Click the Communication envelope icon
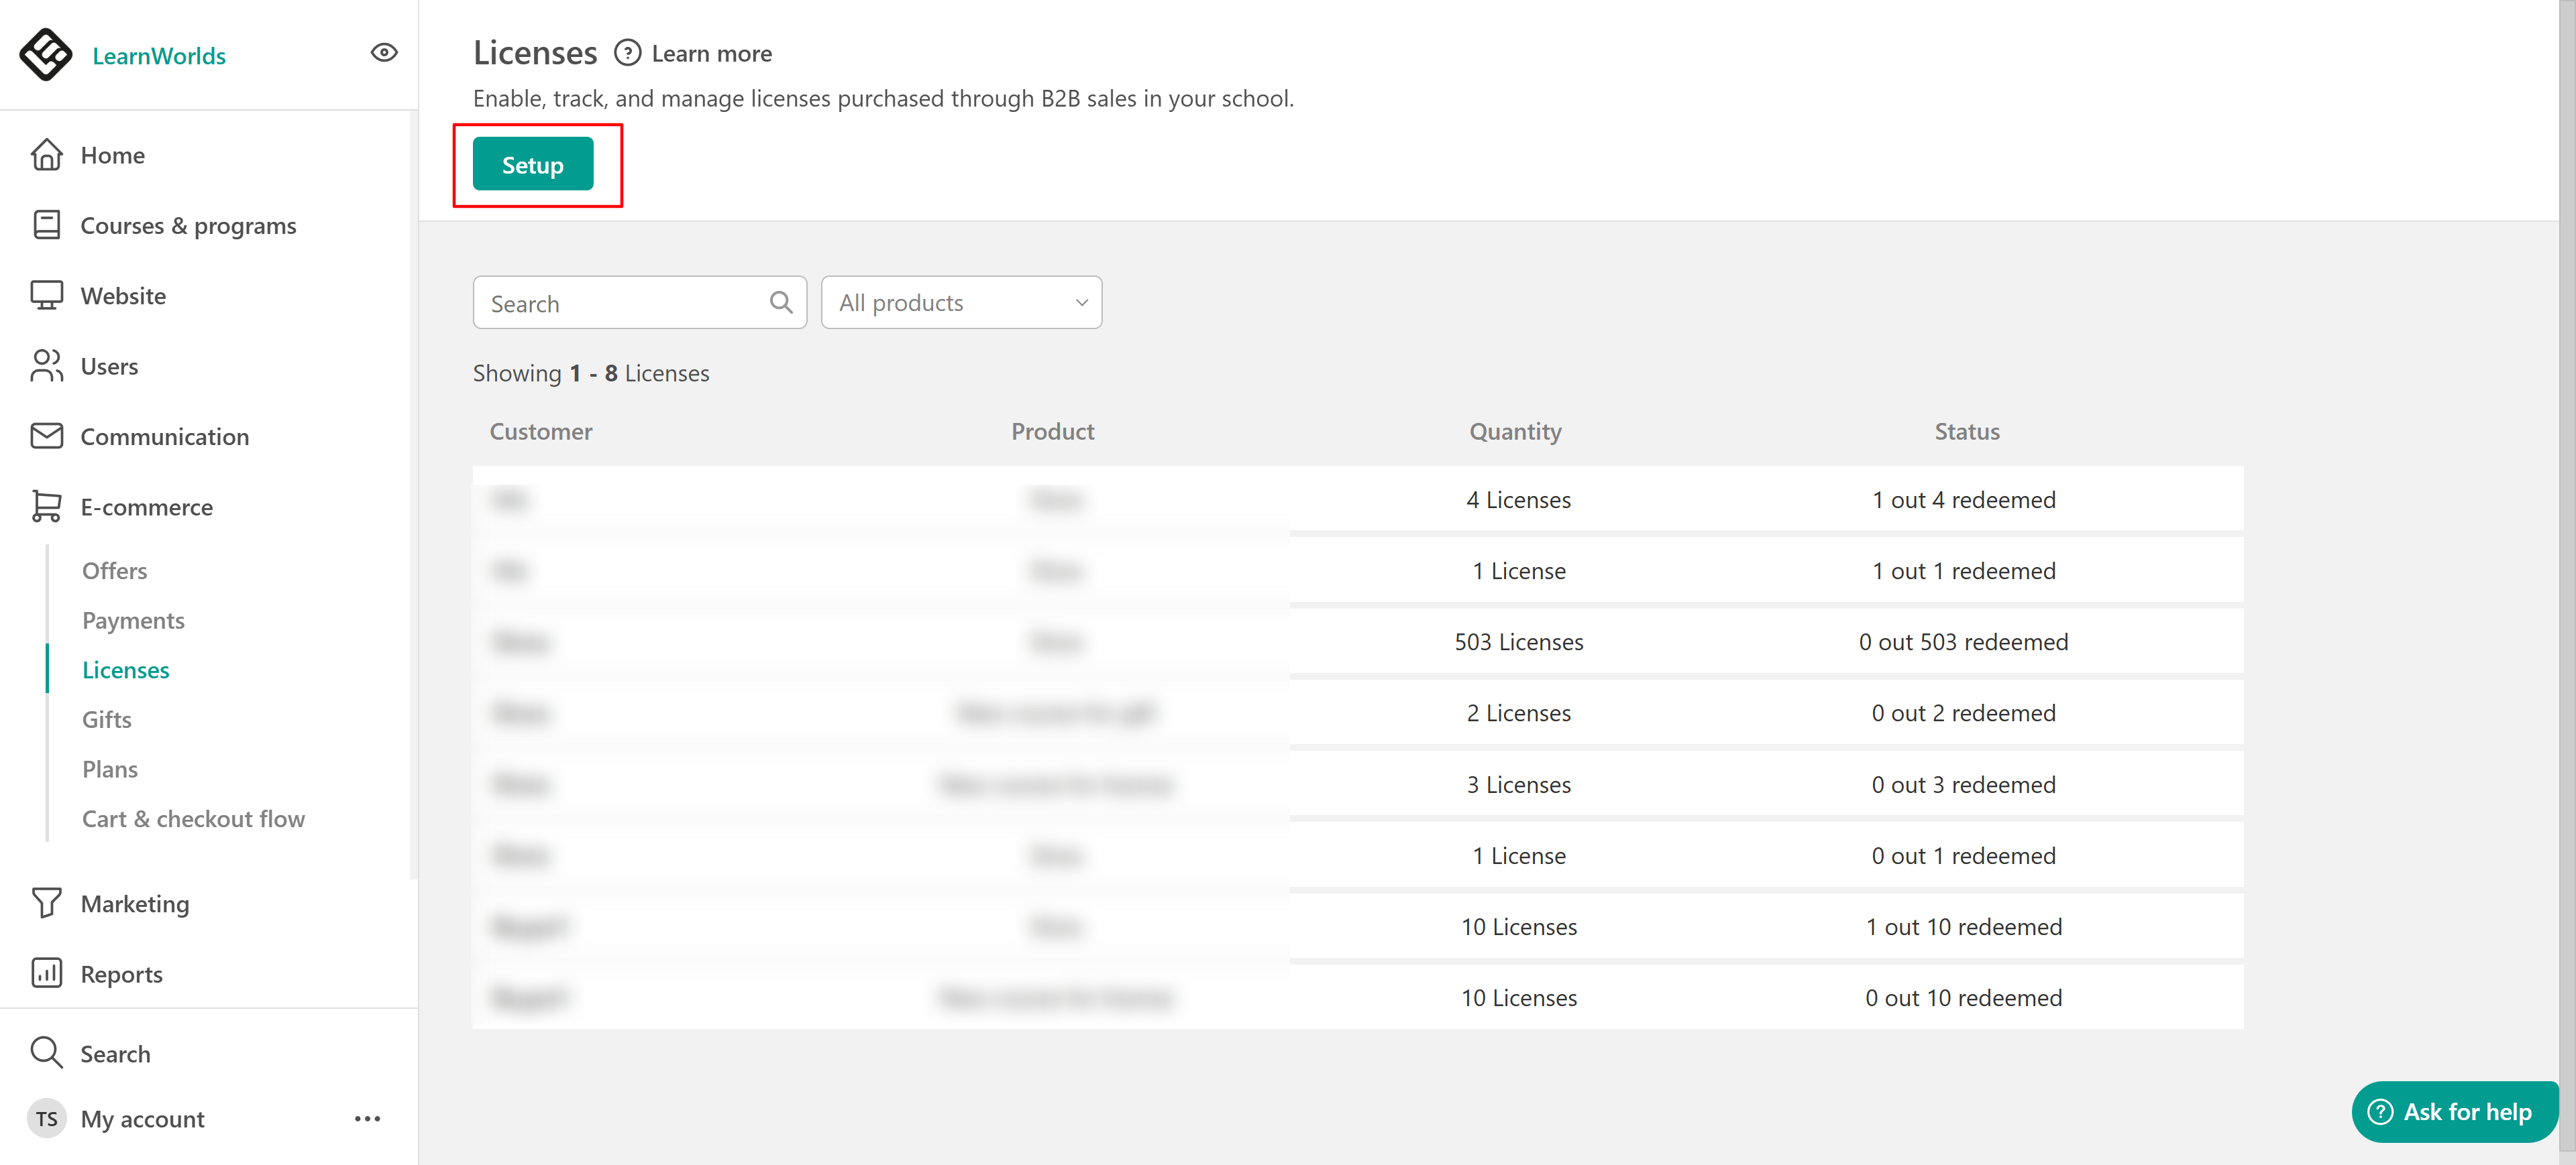Viewport: 2576px width, 1165px height. coord(46,436)
